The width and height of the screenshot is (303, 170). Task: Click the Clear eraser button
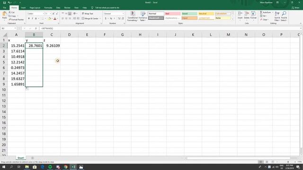264,20
